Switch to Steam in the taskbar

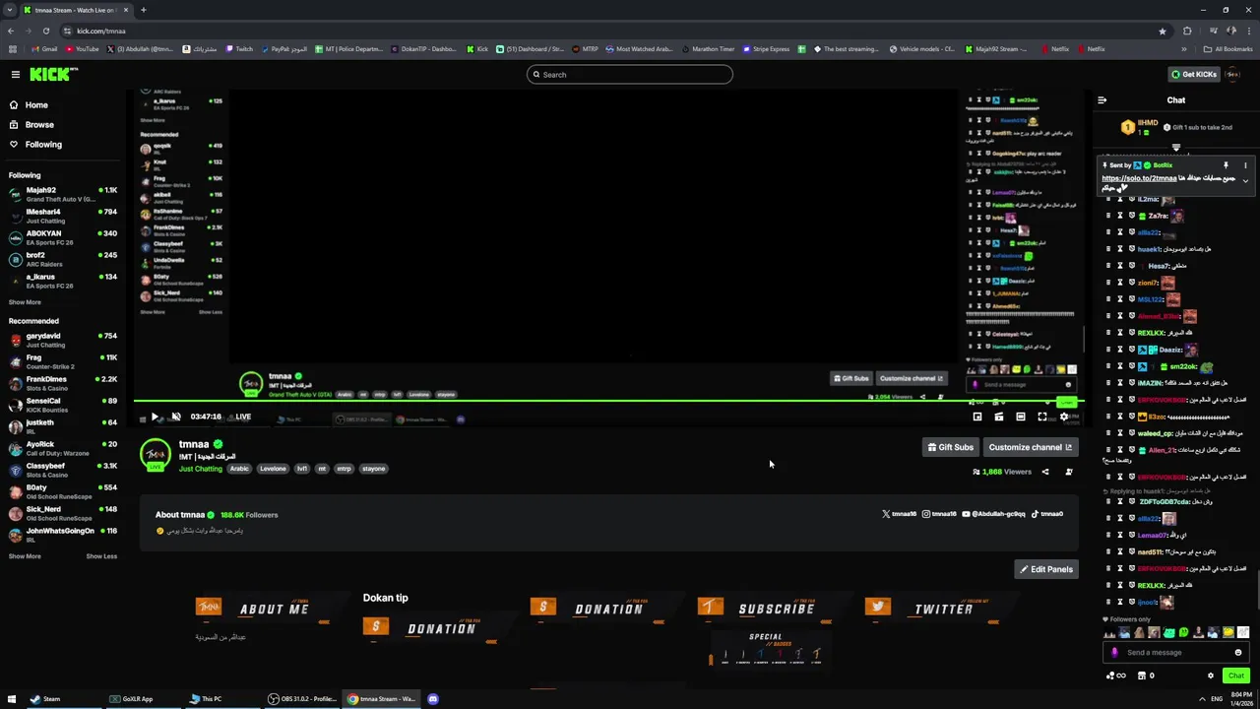point(44,699)
